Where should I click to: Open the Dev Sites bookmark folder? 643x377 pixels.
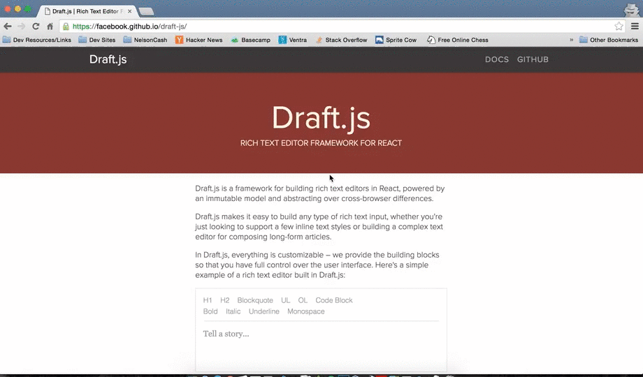[x=97, y=40]
